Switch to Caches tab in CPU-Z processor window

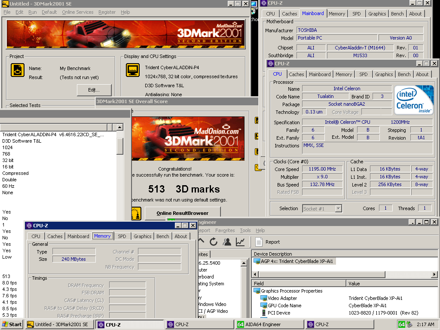click(x=296, y=74)
